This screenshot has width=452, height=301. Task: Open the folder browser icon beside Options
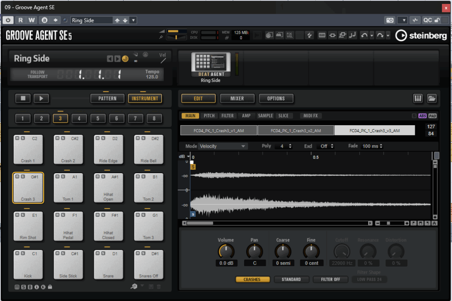click(x=432, y=98)
